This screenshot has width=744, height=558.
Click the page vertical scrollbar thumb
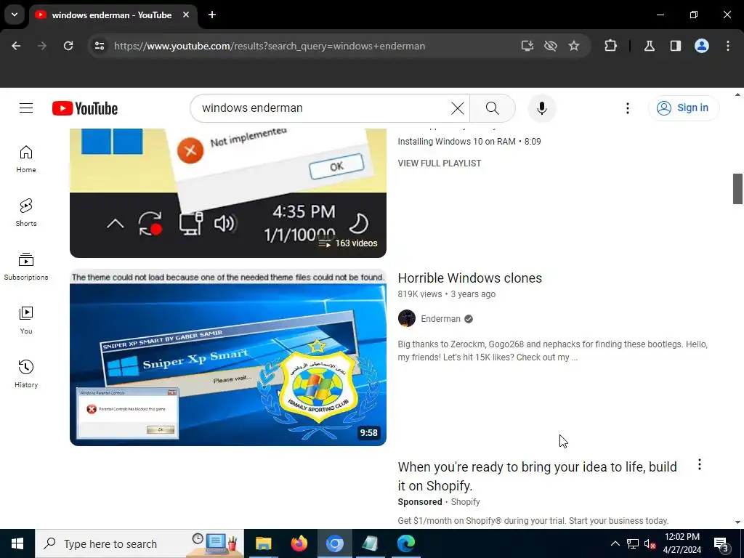(x=737, y=189)
